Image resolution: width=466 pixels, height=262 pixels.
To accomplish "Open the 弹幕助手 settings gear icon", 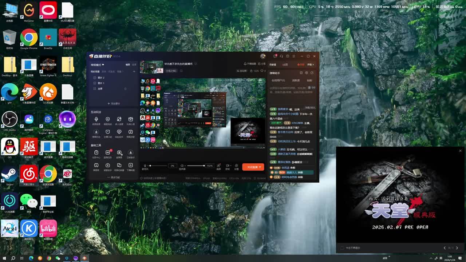I will (307, 73).
